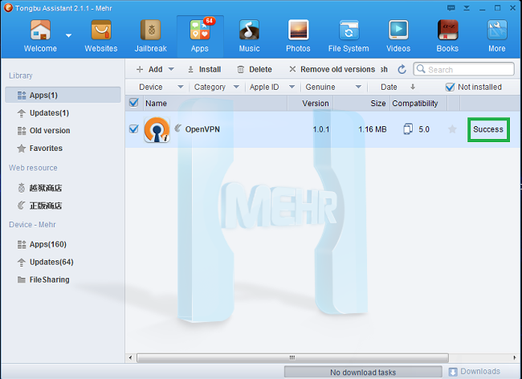Click the OpenVPN app icon

coord(157,129)
